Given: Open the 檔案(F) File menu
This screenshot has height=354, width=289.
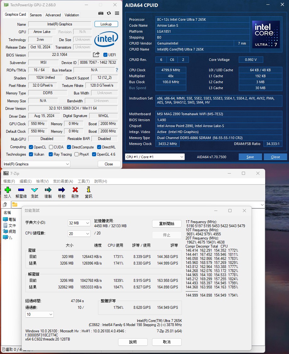Looking at the screenshot, I should coord(9,181).
